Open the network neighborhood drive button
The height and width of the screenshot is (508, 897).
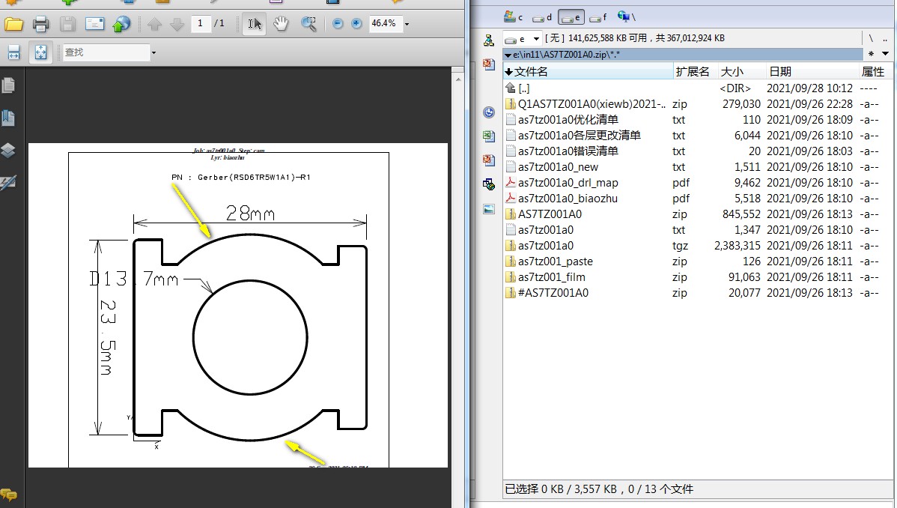click(627, 17)
